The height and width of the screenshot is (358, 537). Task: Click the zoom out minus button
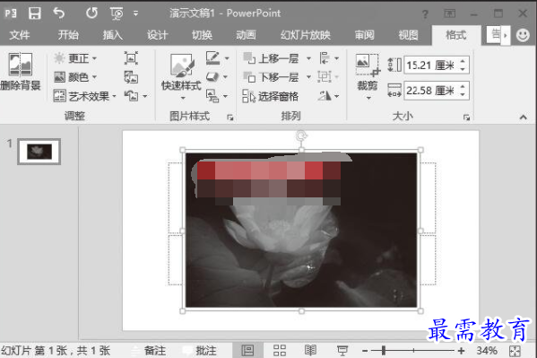365,351
